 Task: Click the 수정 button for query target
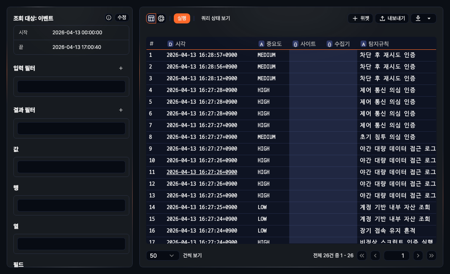pyautogui.click(x=122, y=18)
